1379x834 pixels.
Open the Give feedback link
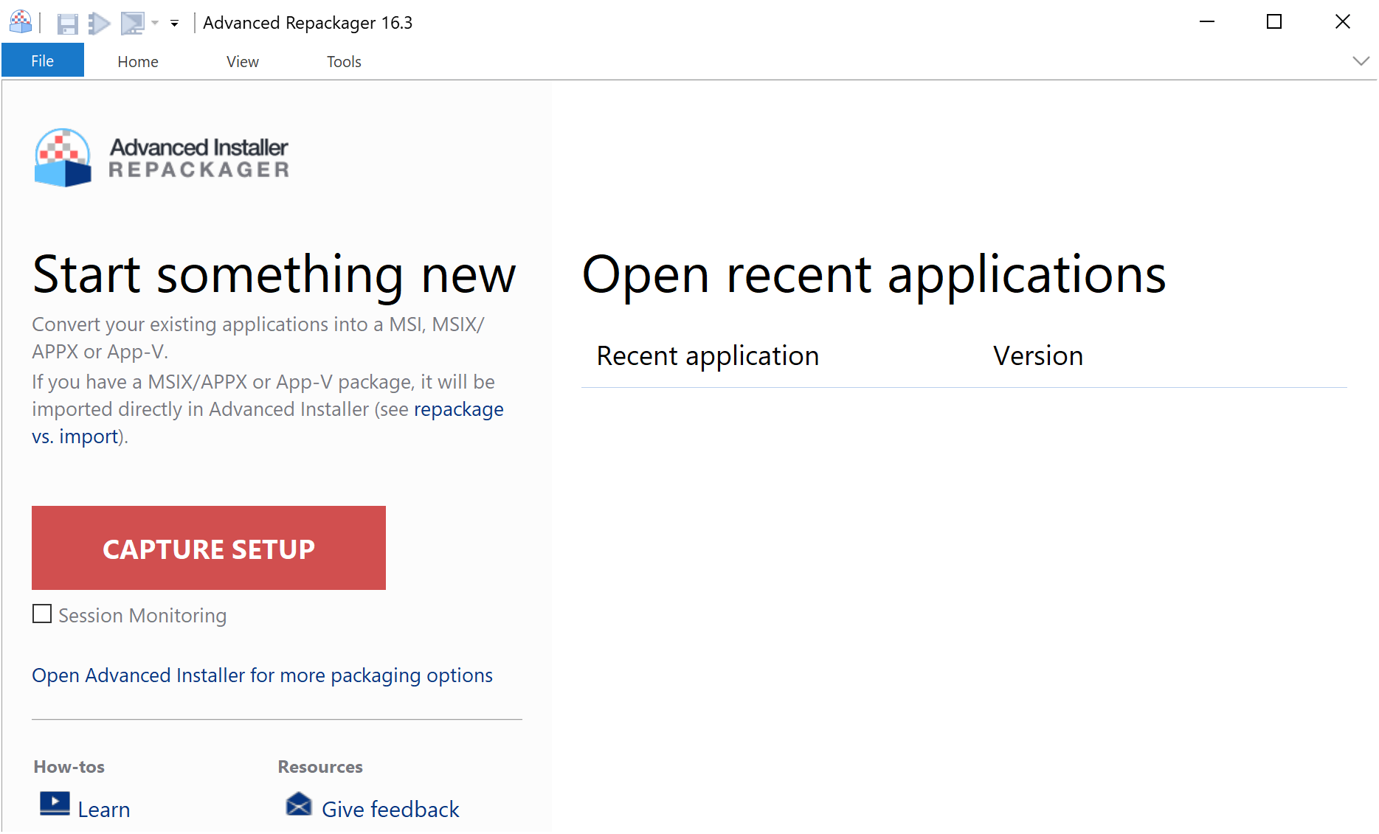pyautogui.click(x=390, y=810)
